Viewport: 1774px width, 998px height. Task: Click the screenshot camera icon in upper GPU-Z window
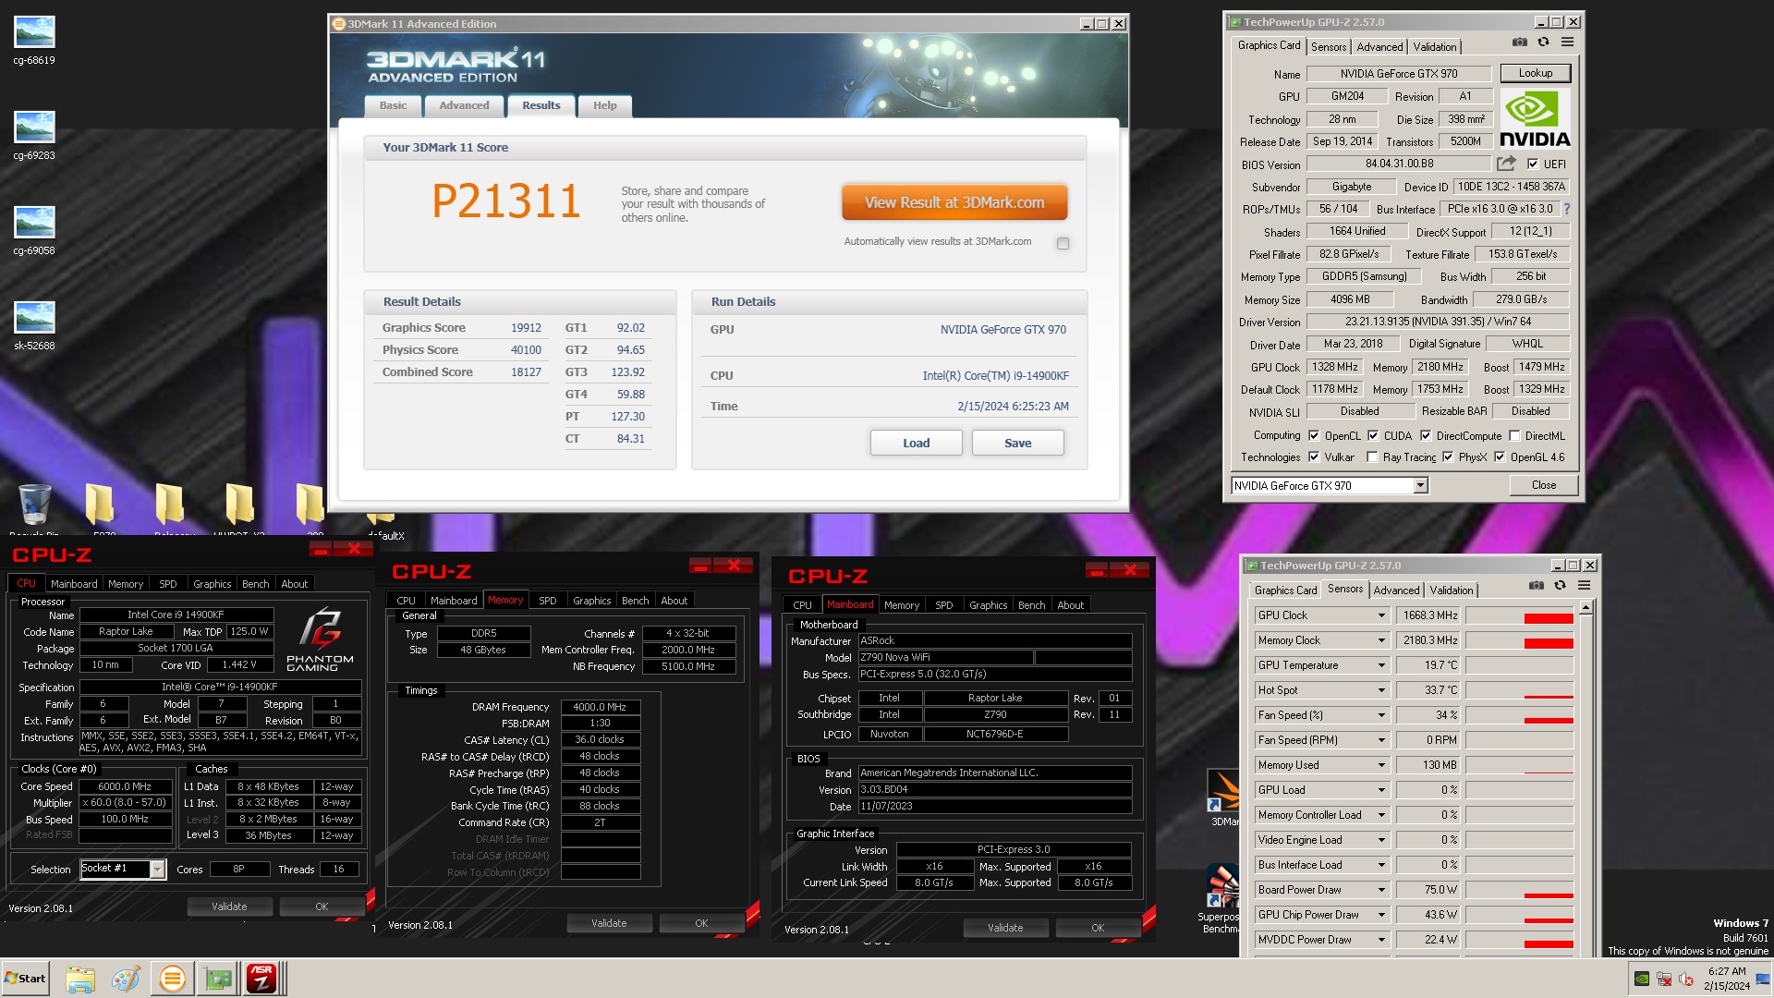(1520, 43)
